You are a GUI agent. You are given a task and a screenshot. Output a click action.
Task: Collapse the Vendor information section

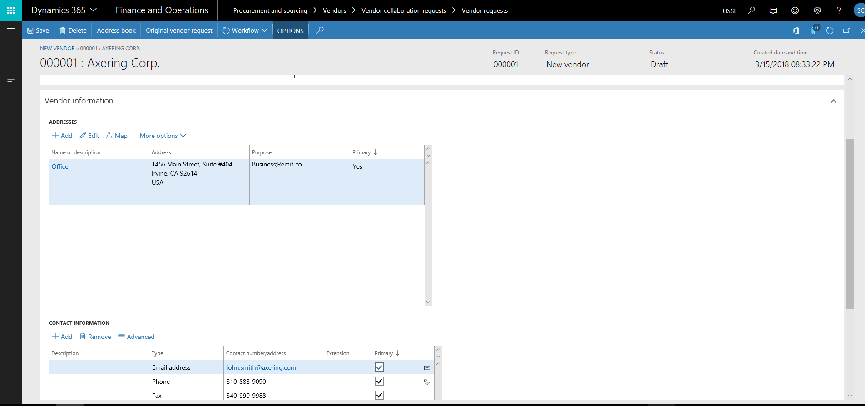point(833,101)
